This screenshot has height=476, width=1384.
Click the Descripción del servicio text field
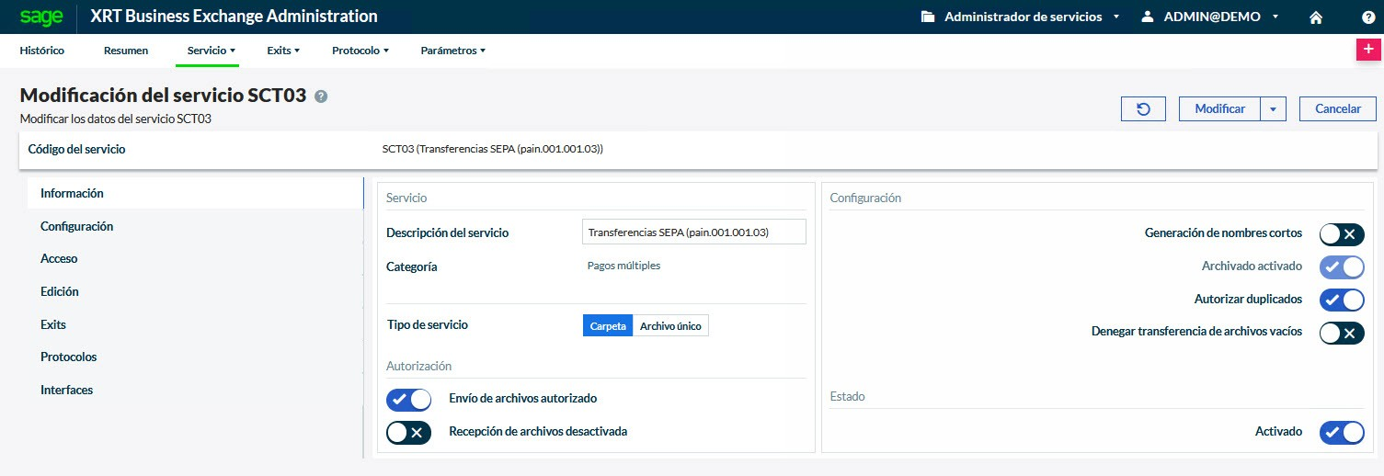(693, 232)
